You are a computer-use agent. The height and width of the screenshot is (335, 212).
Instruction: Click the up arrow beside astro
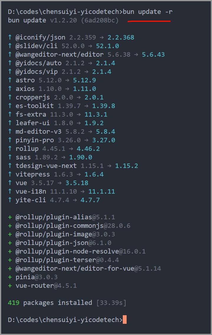[10, 80]
